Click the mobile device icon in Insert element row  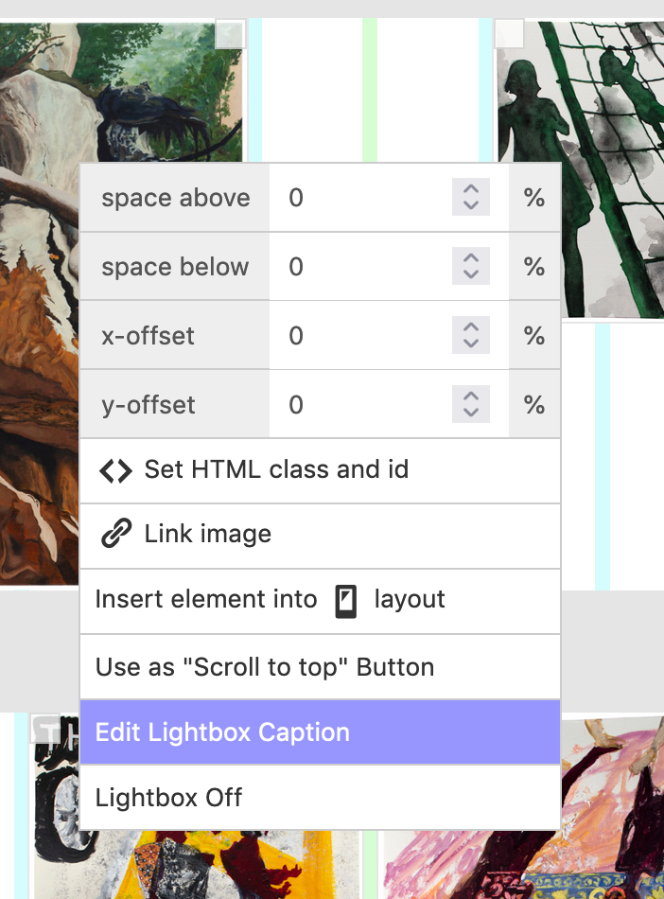tap(344, 600)
